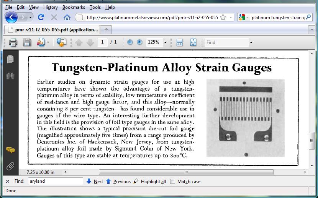The image size is (318, 198).
Task: Click the Stop loading X icon
Action: point(54,18)
